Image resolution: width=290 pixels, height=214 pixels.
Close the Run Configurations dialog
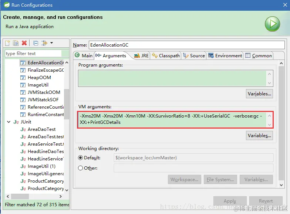coord(285,5)
